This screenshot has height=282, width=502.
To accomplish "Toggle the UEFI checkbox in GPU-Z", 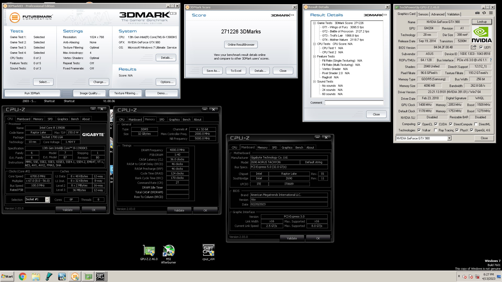I will 481,47.
